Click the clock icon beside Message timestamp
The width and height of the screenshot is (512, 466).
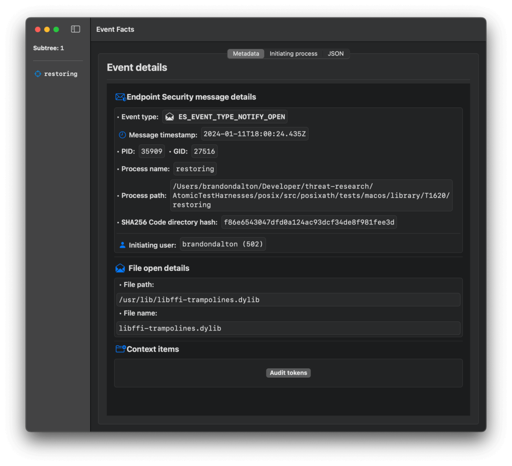click(122, 135)
